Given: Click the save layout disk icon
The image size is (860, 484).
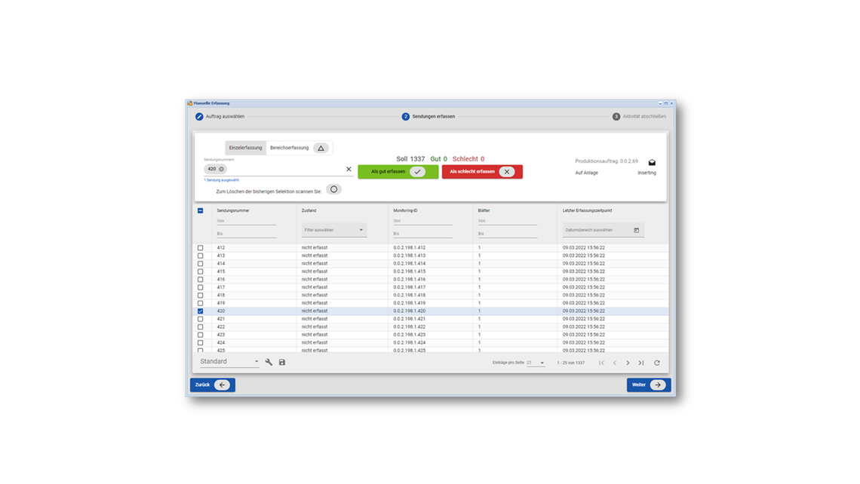Looking at the screenshot, I should point(282,363).
